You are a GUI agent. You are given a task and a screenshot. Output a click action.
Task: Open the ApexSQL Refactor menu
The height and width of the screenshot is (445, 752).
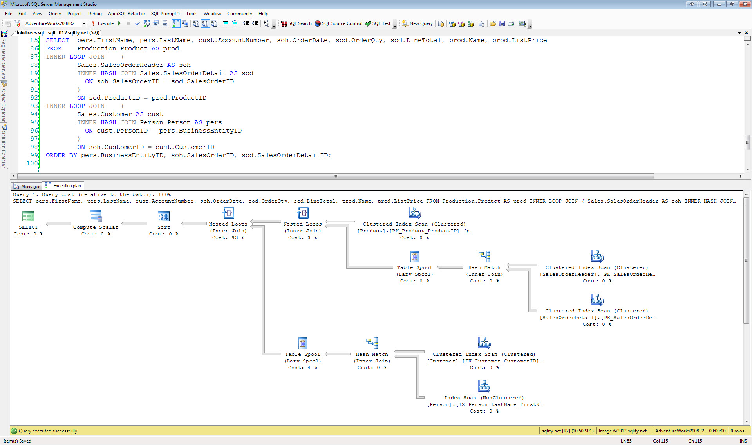point(126,13)
